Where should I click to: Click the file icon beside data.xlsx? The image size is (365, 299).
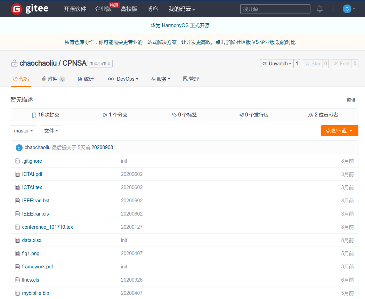click(x=18, y=240)
